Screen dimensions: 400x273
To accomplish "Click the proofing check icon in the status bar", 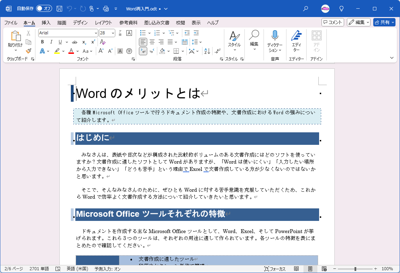I will point(58,269).
